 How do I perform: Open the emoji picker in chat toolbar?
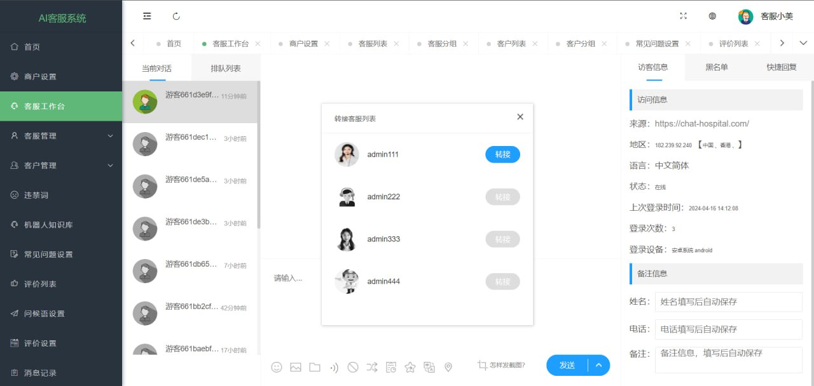click(x=277, y=367)
